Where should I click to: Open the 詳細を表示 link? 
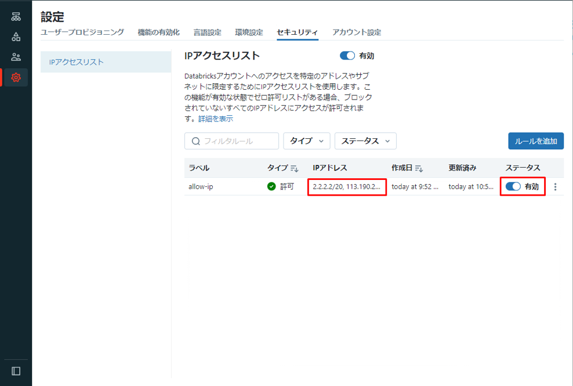coord(216,119)
